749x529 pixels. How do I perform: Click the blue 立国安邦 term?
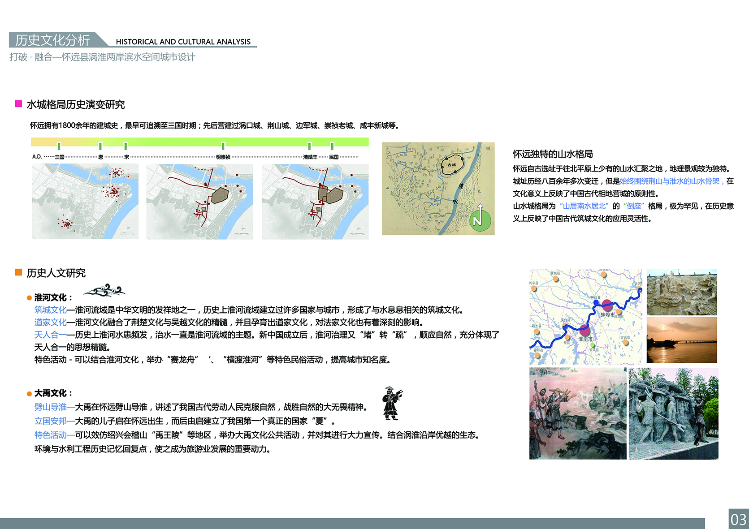click(50, 421)
